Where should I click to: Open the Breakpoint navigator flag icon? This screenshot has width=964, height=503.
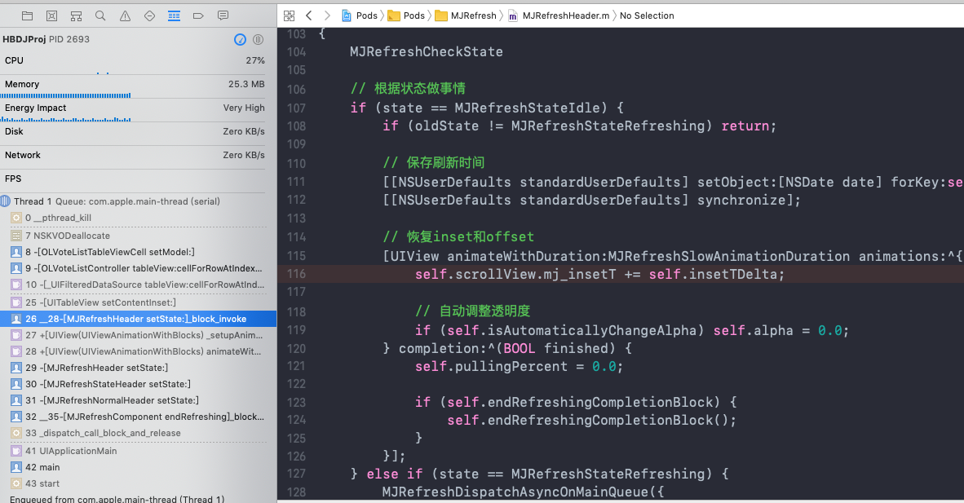click(x=198, y=15)
